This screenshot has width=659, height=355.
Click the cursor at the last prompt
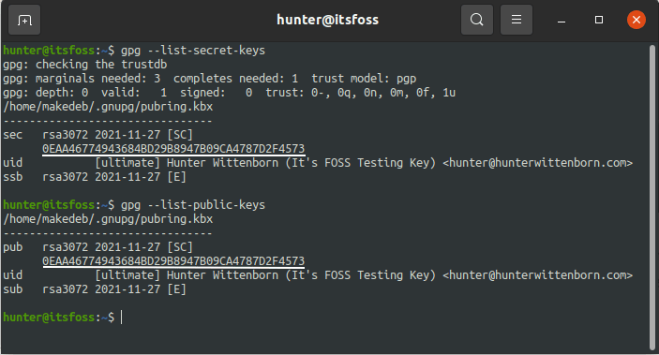click(x=122, y=318)
